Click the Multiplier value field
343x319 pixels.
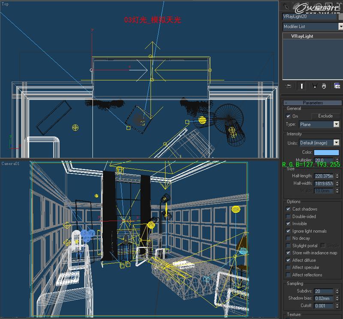(324, 160)
